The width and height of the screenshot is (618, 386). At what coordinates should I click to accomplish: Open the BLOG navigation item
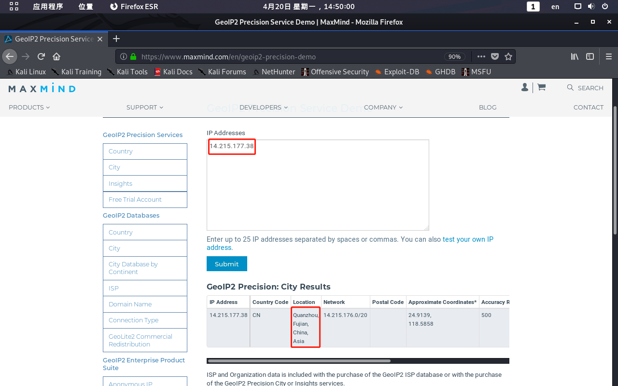[488, 107]
